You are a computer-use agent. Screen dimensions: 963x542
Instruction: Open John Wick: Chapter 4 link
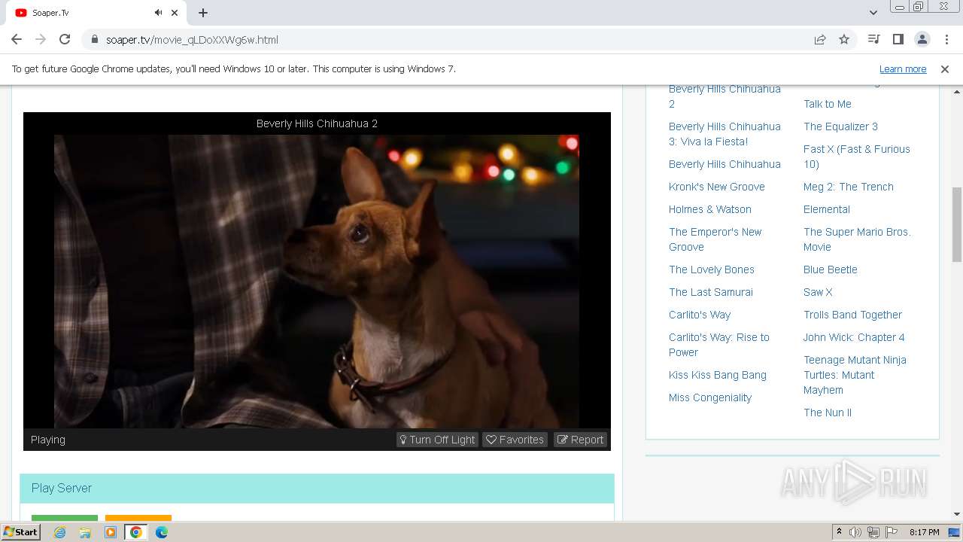pos(854,337)
